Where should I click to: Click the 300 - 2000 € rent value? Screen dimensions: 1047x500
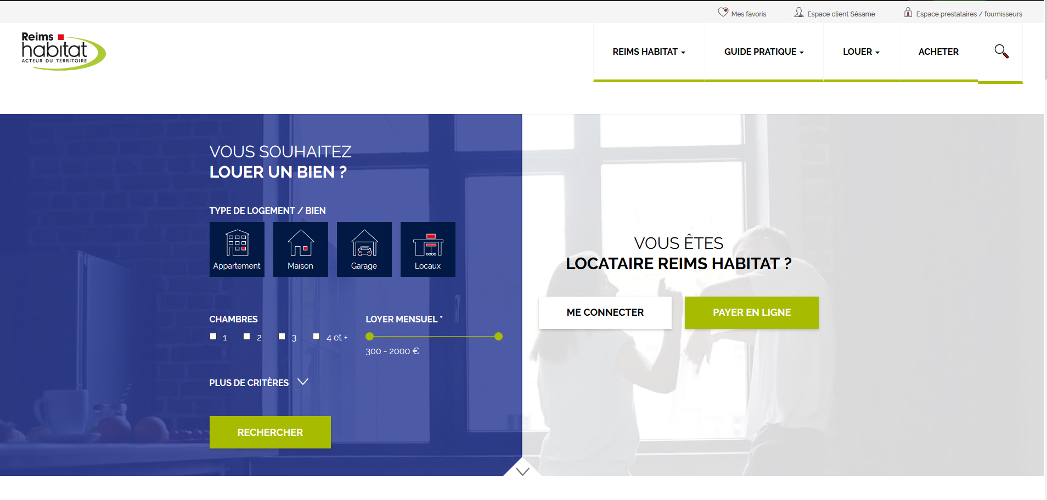(x=392, y=351)
